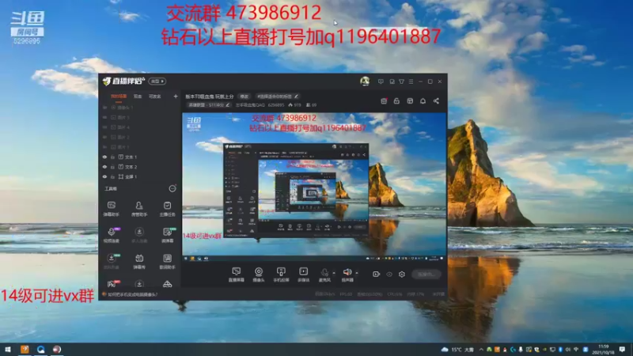This screenshot has width=633, height=356.
Task: Open the taskbar clock and date
Action: tap(603, 350)
